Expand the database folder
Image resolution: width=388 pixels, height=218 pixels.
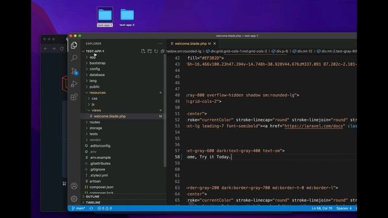(123, 75)
